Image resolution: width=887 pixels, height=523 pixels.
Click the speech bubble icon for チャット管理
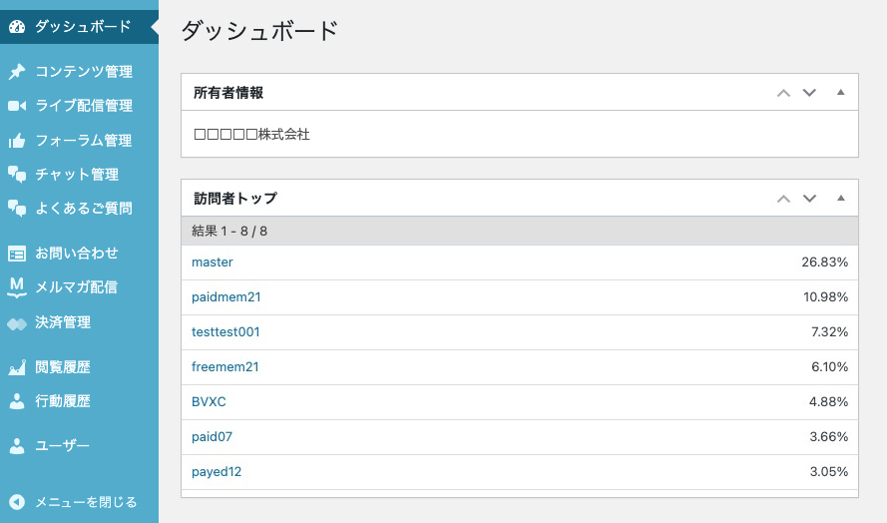pyautogui.click(x=17, y=175)
